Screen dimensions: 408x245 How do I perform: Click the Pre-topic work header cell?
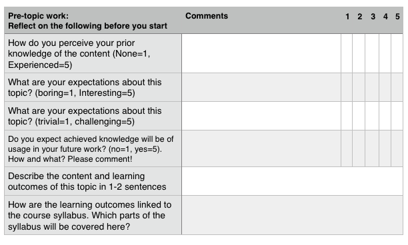[x=93, y=21]
